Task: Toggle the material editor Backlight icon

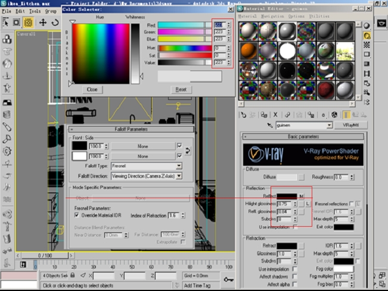Action: tap(367, 36)
